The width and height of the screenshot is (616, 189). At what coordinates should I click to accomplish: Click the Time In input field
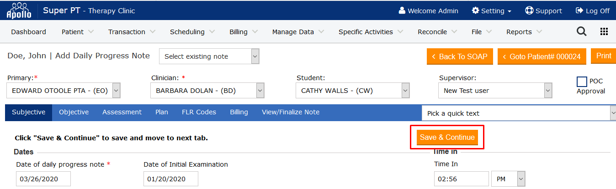[x=461, y=179]
